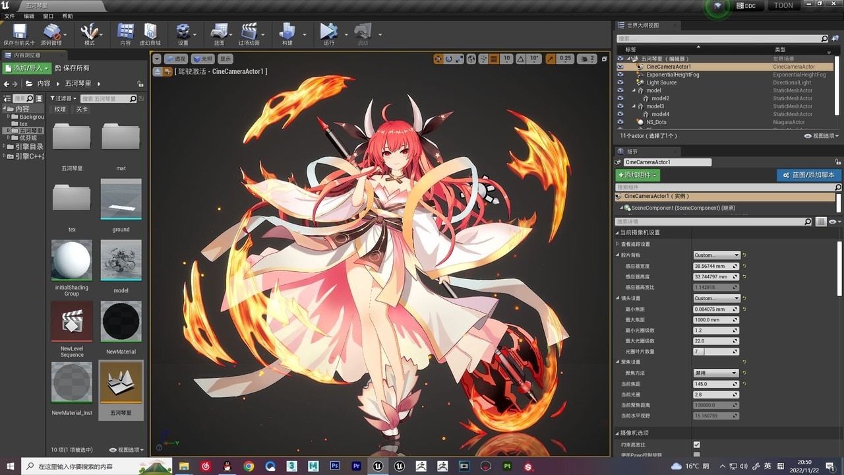Toggle grid snapping icon in viewport toolbar
The width and height of the screenshot is (844, 475).
[x=493, y=59]
